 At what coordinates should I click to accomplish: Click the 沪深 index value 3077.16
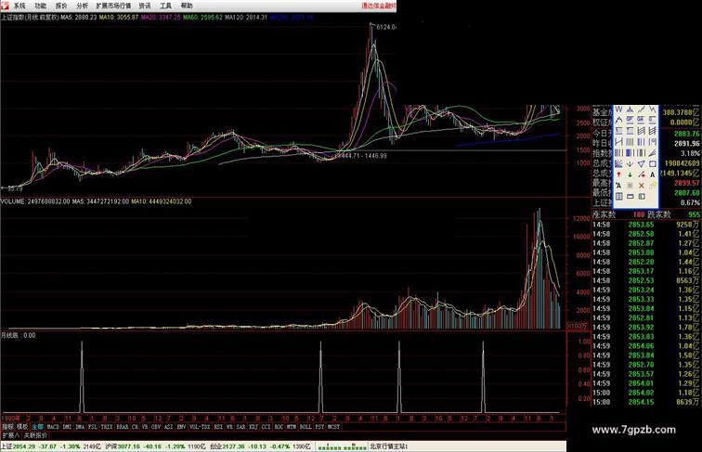tap(129, 446)
